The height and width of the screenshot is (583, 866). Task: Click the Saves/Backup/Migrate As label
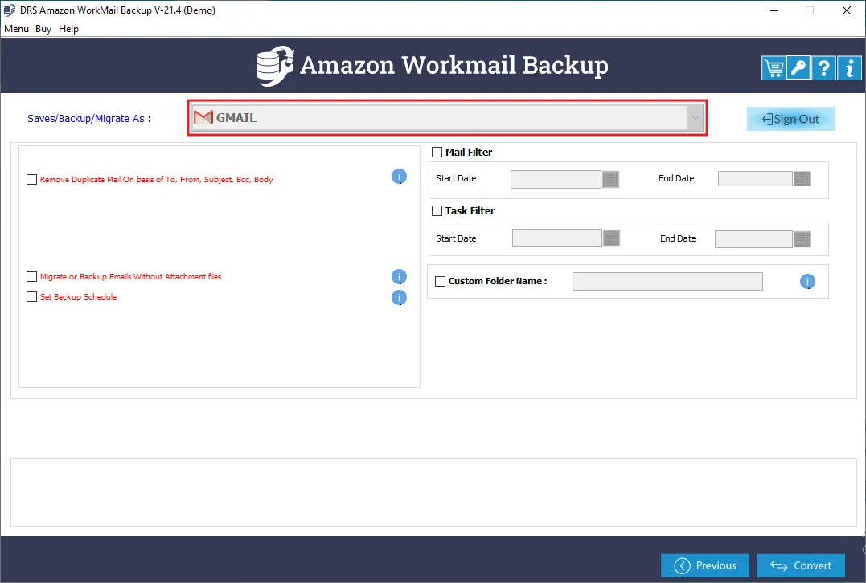tap(89, 119)
